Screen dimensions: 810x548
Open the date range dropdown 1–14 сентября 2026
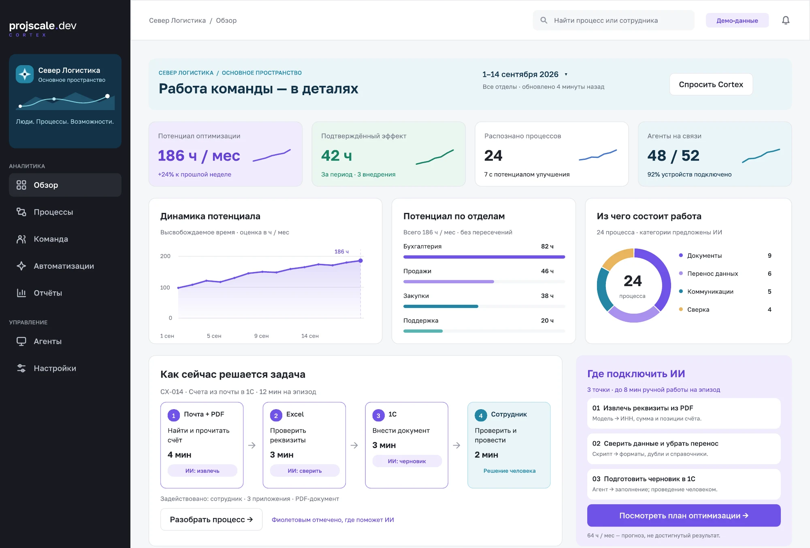point(525,74)
